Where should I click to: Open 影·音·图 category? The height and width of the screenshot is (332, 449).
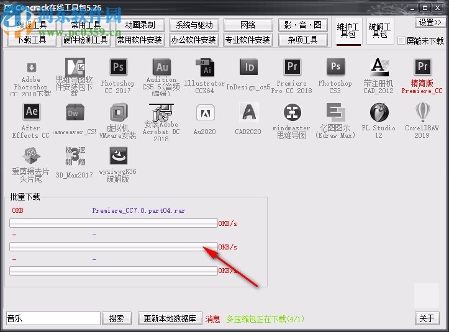tap(302, 25)
